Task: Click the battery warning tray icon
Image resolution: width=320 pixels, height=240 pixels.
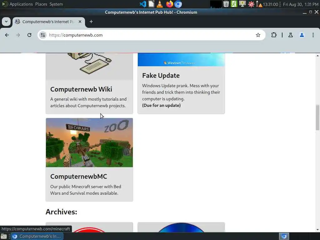Action: (x=259, y=4)
